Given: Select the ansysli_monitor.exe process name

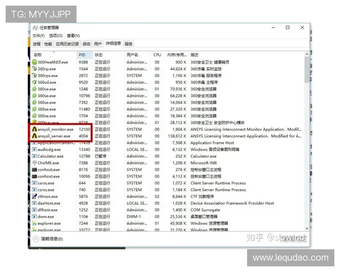Looking at the screenshot, I should pos(56,129).
